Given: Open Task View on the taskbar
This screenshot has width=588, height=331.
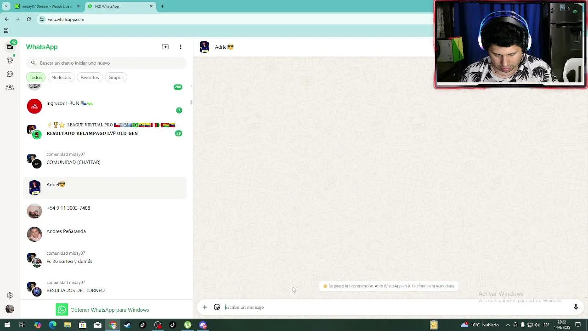Looking at the screenshot, I should pyautogui.click(x=22, y=325).
